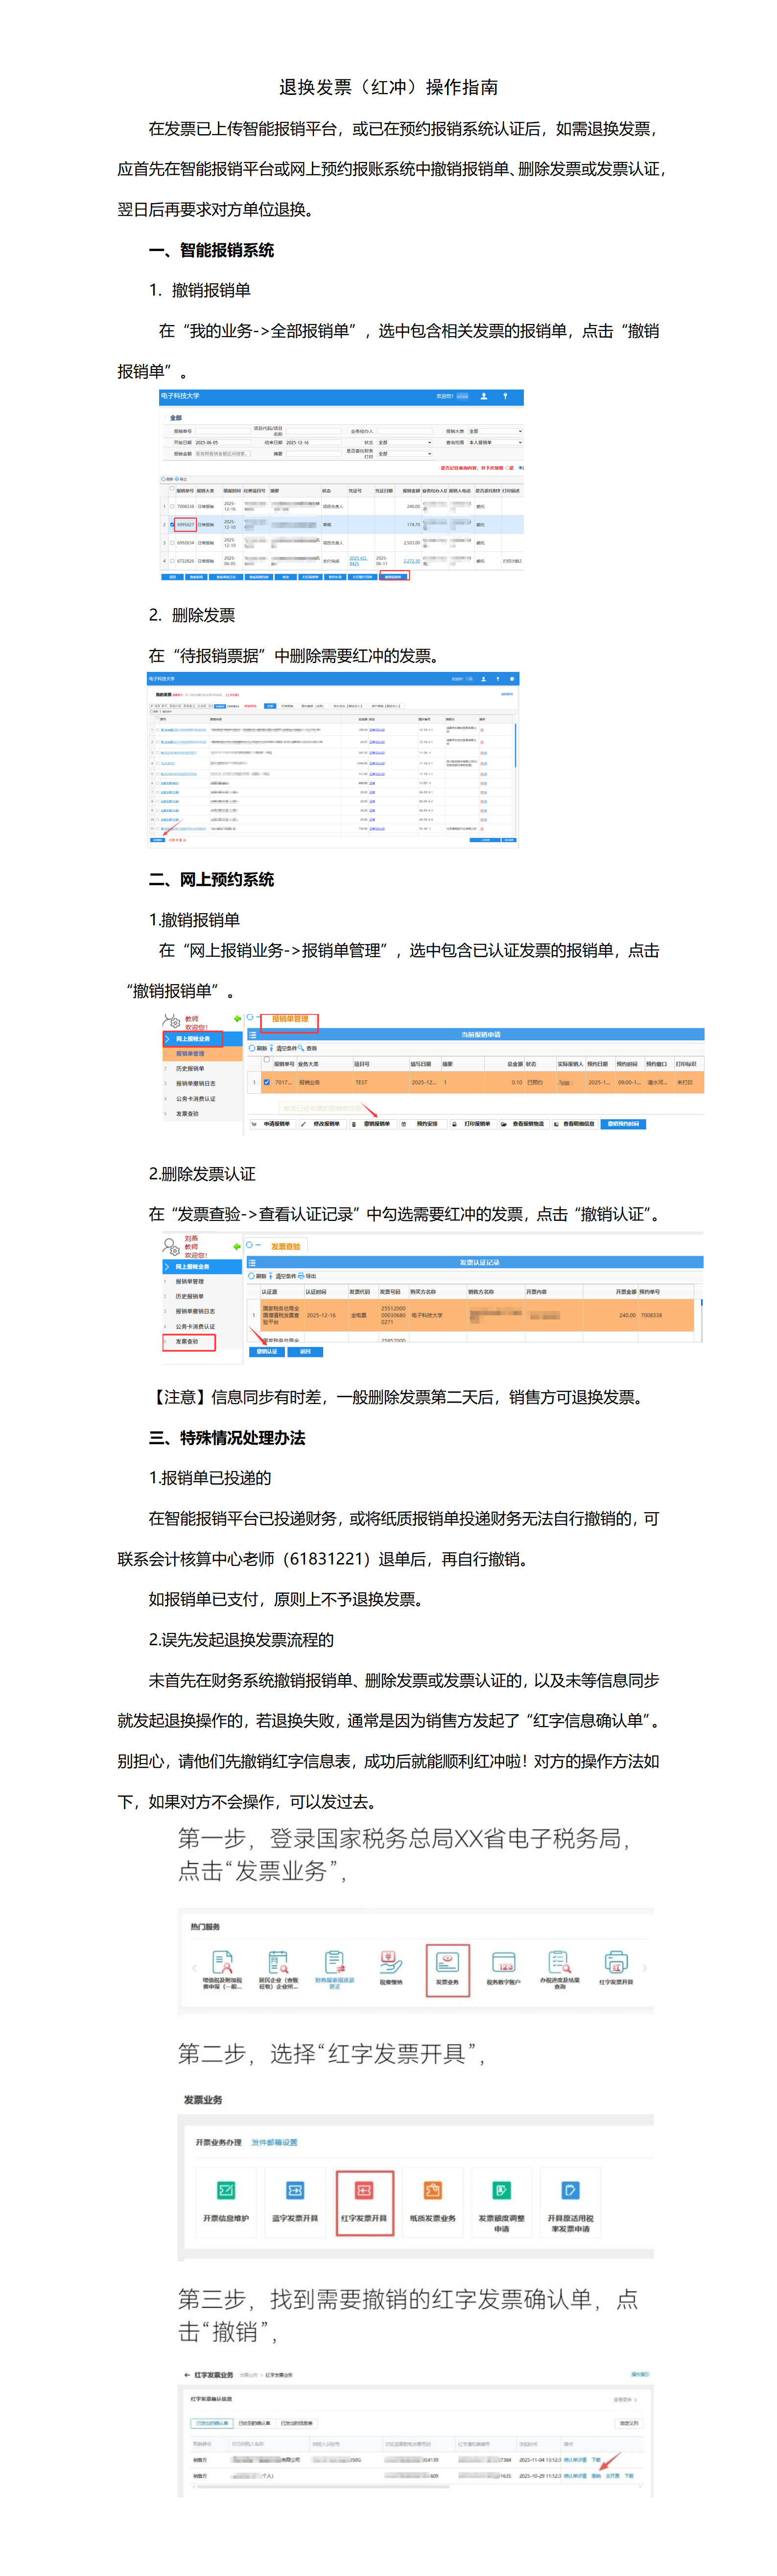Click the 发件邮箱设置 link
The height and width of the screenshot is (2576, 777).
(x=274, y=2143)
